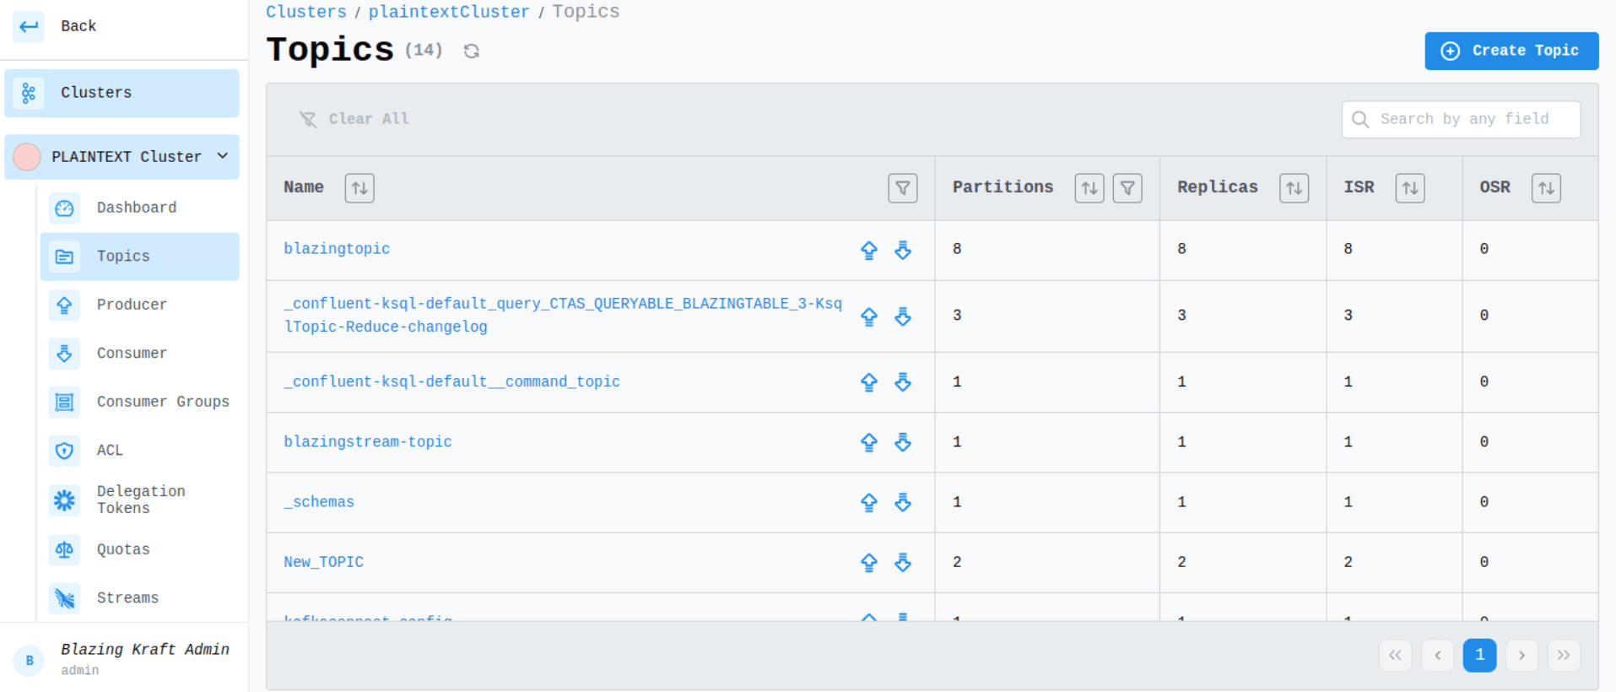Screen dimensions: 1616x692
Task: Open consumer for New_TOPIC row
Action: pos(902,562)
